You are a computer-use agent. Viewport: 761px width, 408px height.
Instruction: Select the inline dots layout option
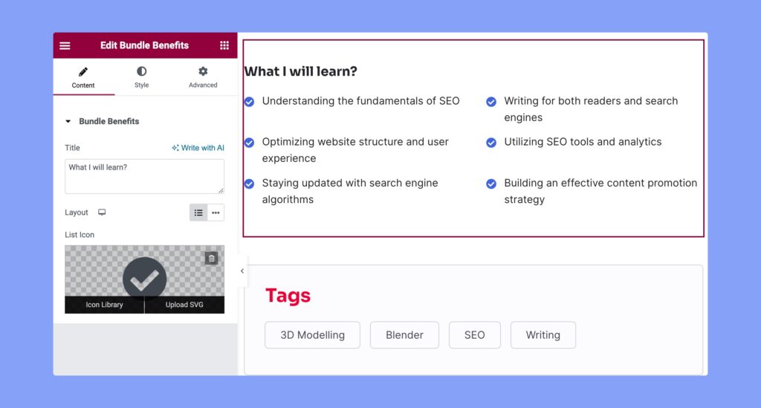(x=216, y=213)
